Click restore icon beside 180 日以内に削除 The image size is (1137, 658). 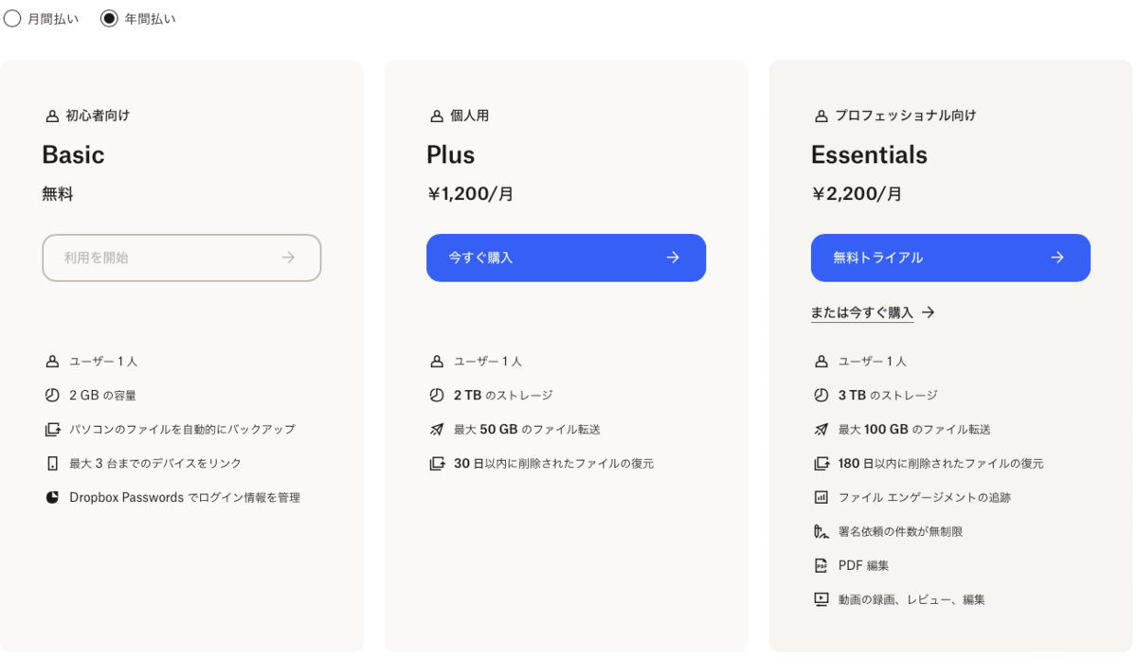pyautogui.click(x=821, y=464)
